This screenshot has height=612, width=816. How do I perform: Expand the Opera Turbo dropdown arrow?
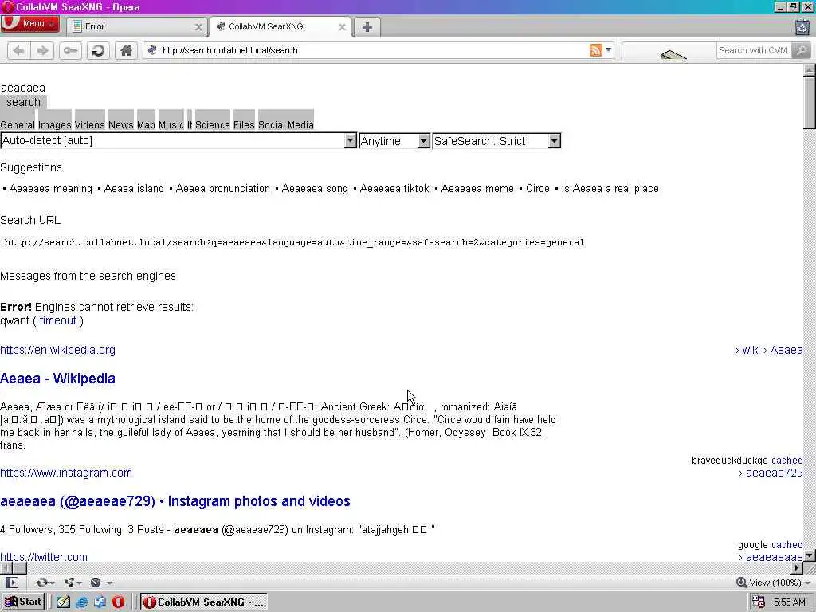(108, 583)
